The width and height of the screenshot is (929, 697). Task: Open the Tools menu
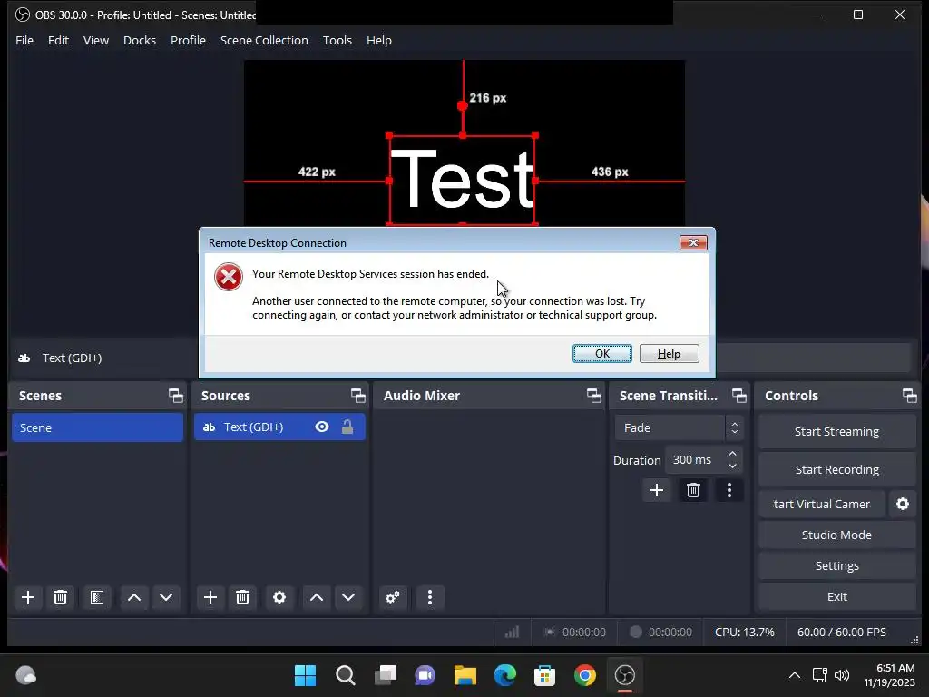point(337,40)
